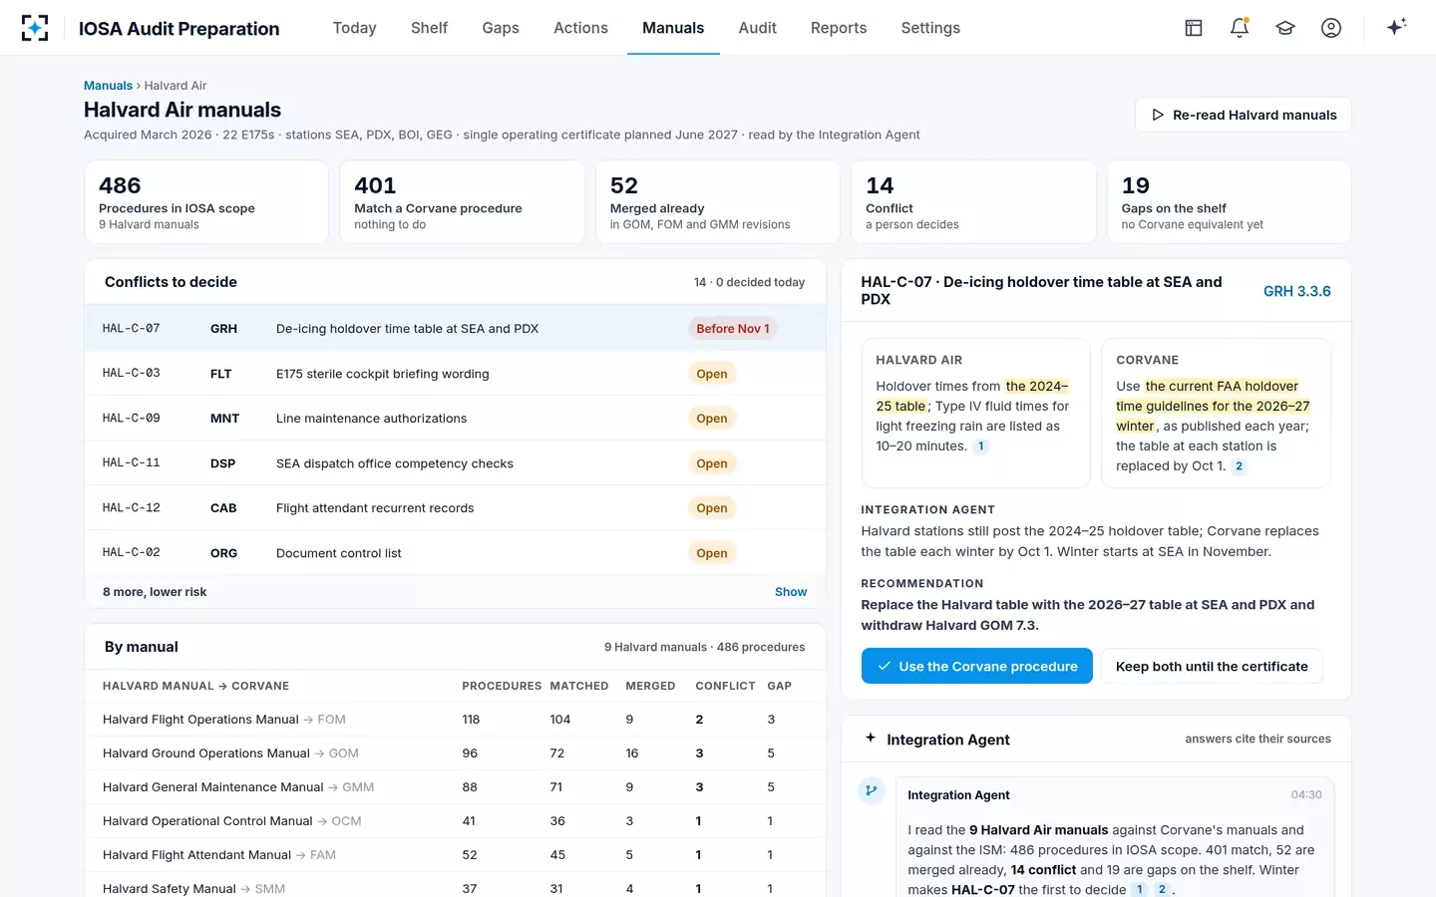Select conflict HAL-C-03 sterile cockpit briefing row
Viewport: 1436px width, 897px height.
[x=455, y=374]
